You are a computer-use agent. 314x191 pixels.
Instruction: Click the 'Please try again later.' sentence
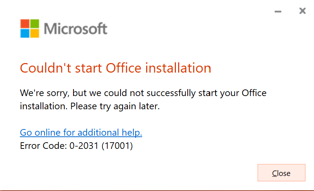(115, 106)
